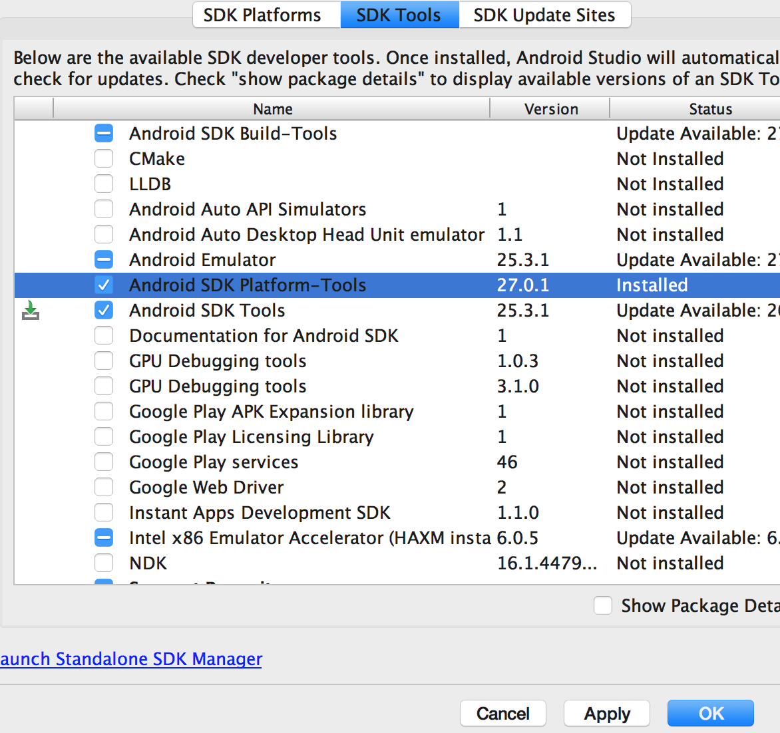
Task: Switch to the SDK Platforms tab
Action: point(267,15)
